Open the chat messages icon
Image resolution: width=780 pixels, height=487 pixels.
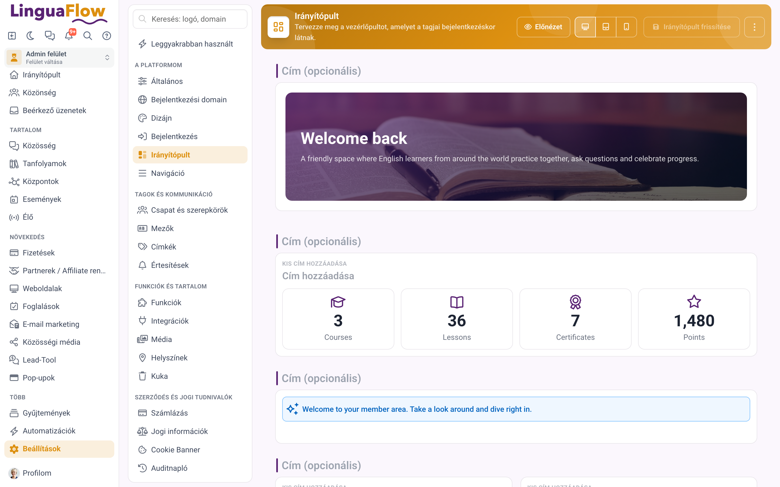tap(50, 35)
